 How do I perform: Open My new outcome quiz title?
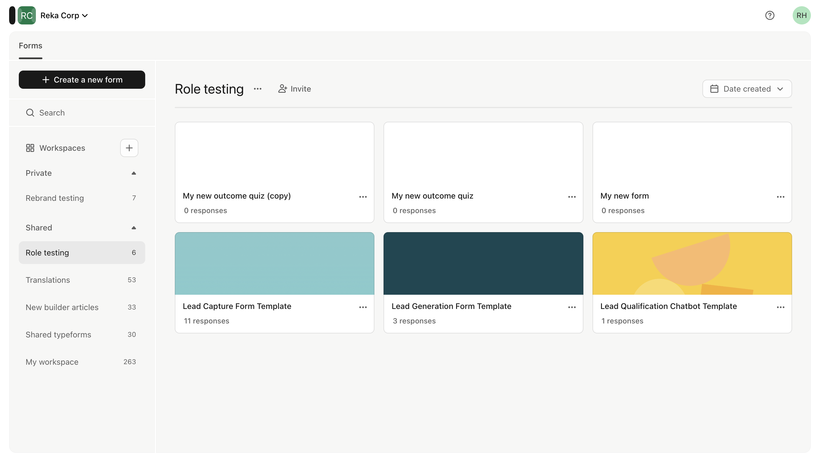pos(432,196)
